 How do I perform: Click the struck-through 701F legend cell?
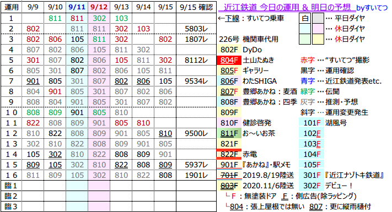(x=229, y=175)
